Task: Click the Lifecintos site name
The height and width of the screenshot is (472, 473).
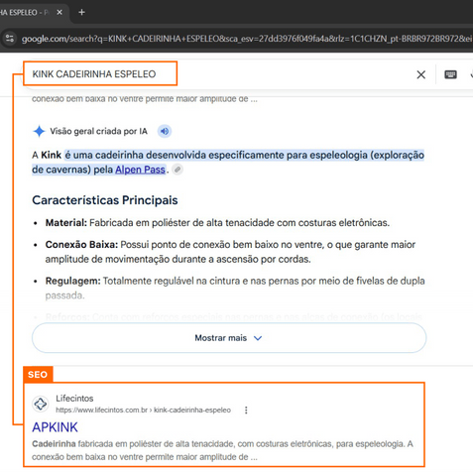Action: point(74,399)
